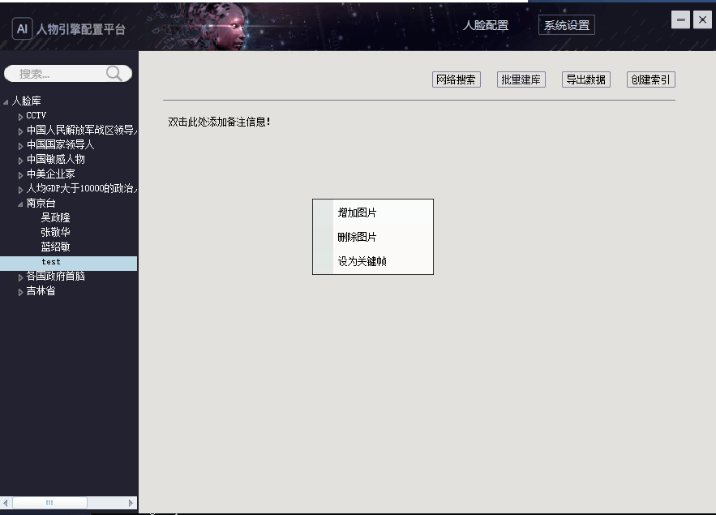The image size is (716, 515).
Task: Click the 批量建库 button
Action: tap(521, 79)
